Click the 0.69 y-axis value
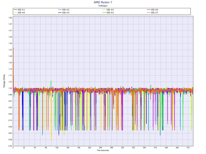The width and height of the screenshot is (206, 154). click(x=10, y=127)
